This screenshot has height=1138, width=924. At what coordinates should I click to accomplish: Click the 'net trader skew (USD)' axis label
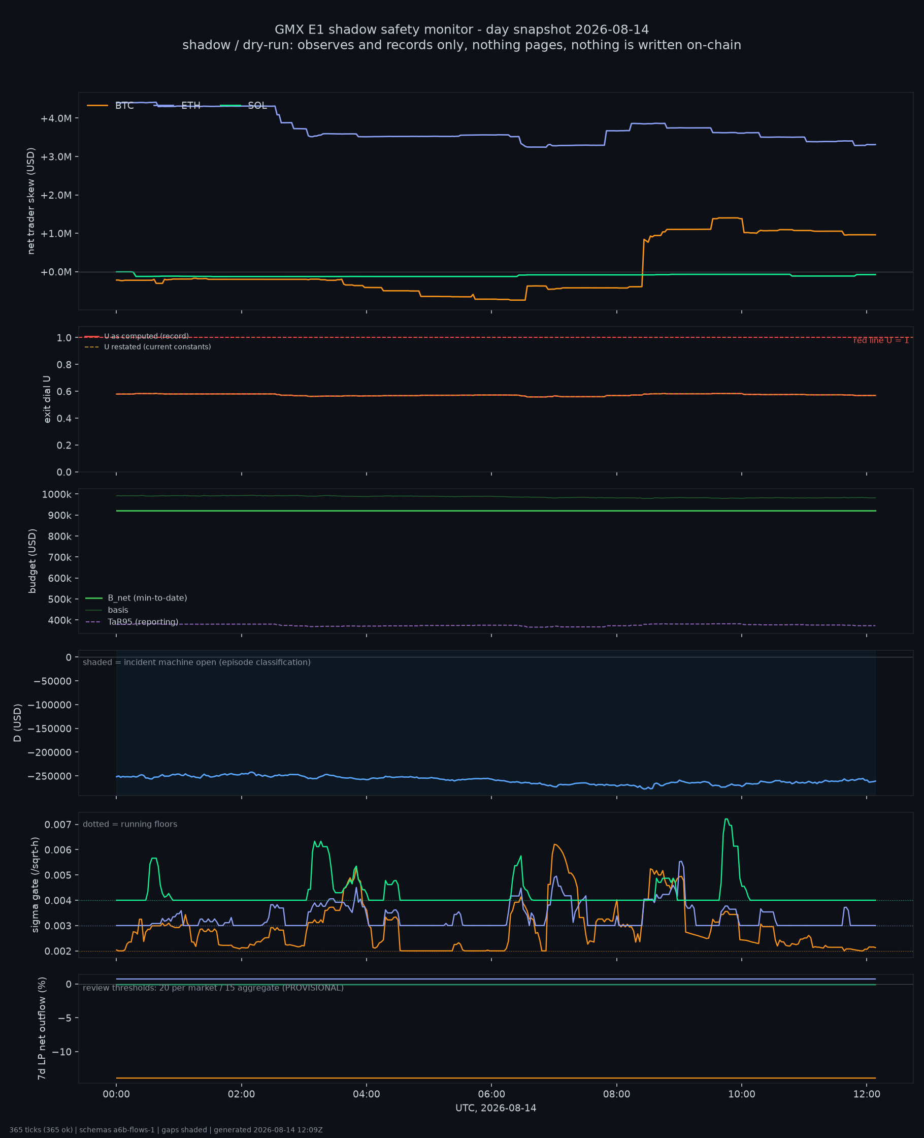click(31, 201)
